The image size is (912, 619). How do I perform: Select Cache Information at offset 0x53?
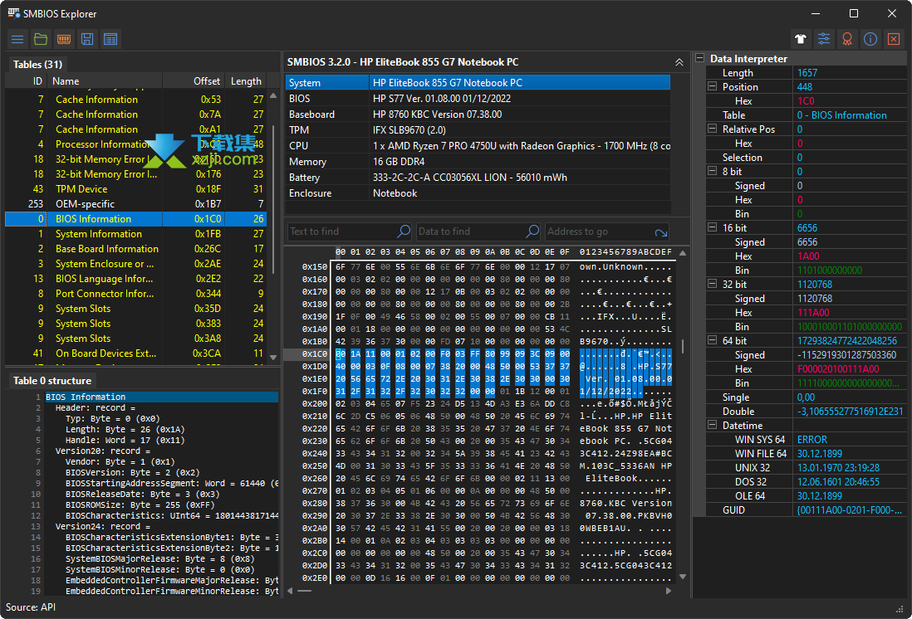tap(136, 100)
